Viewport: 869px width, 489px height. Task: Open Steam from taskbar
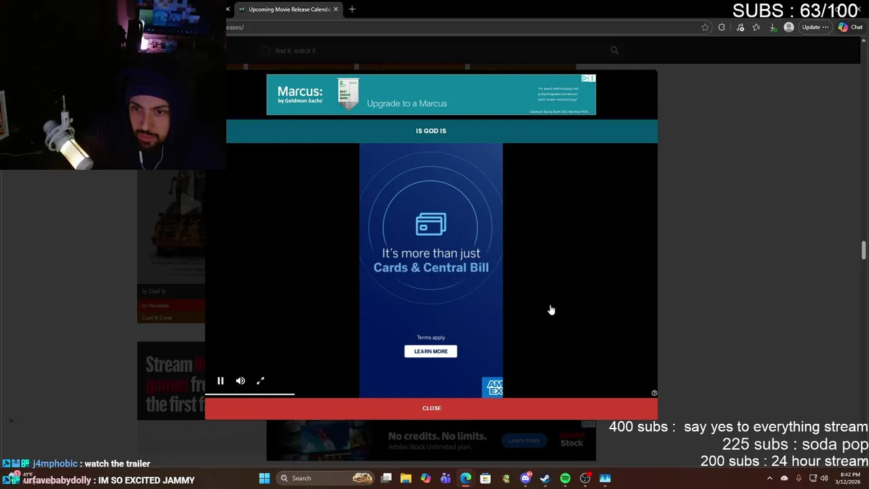pyautogui.click(x=544, y=478)
